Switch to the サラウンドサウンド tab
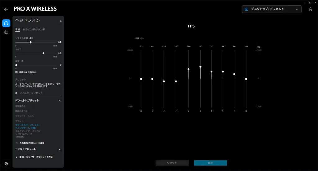This screenshot has width=318, height=171. (34, 30)
